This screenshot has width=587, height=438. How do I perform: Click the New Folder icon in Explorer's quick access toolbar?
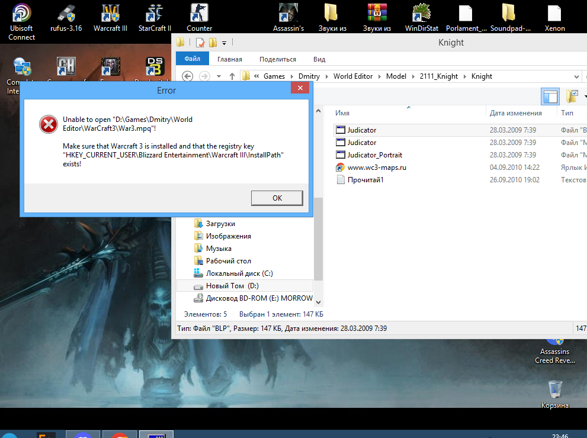pos(213,43)
